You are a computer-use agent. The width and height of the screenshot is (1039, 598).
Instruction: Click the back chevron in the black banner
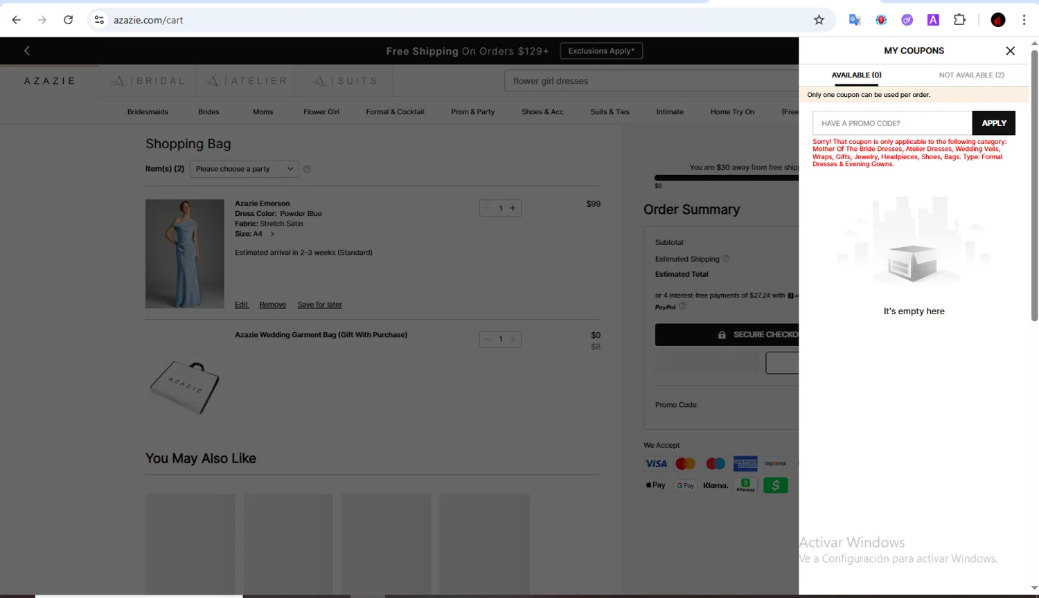[27, 51]
